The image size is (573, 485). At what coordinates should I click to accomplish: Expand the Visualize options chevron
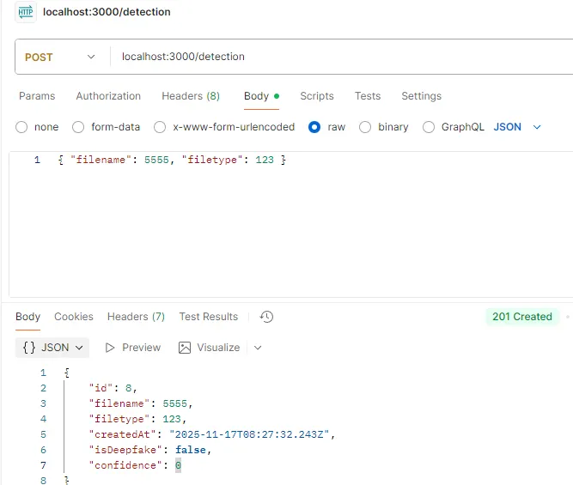pyautogui.click(x=258, y=348)
